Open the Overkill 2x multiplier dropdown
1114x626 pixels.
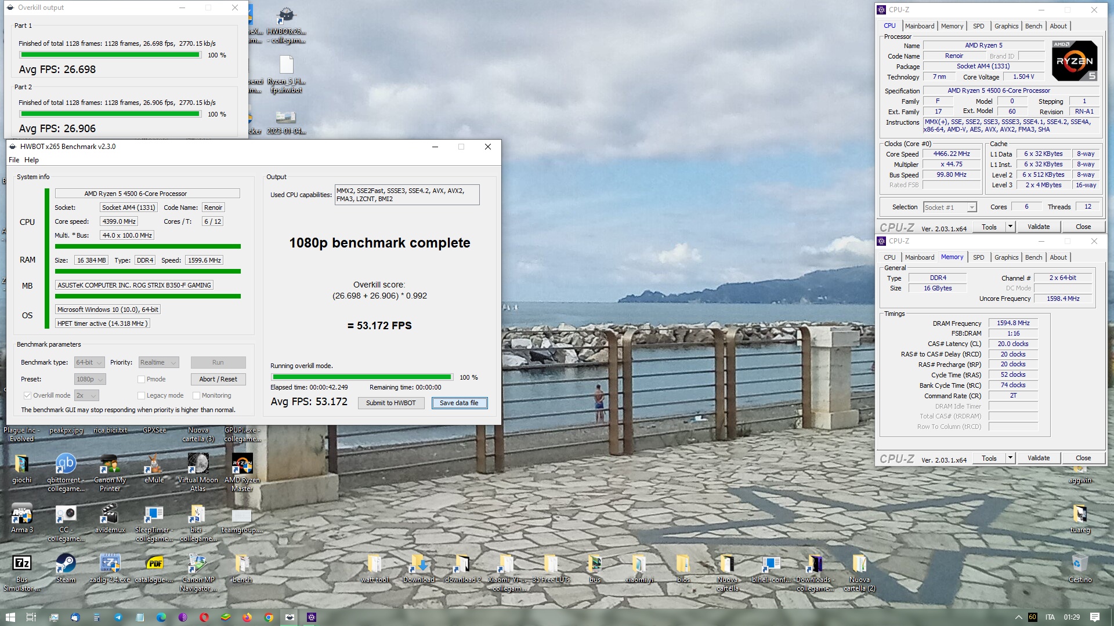[x=86, y=395]
